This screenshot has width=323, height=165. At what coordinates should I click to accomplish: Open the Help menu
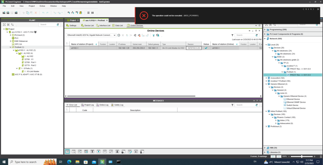point(64,6)
